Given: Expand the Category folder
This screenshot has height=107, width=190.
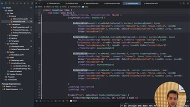Looking at the screenshot, I should click(8, 36).
